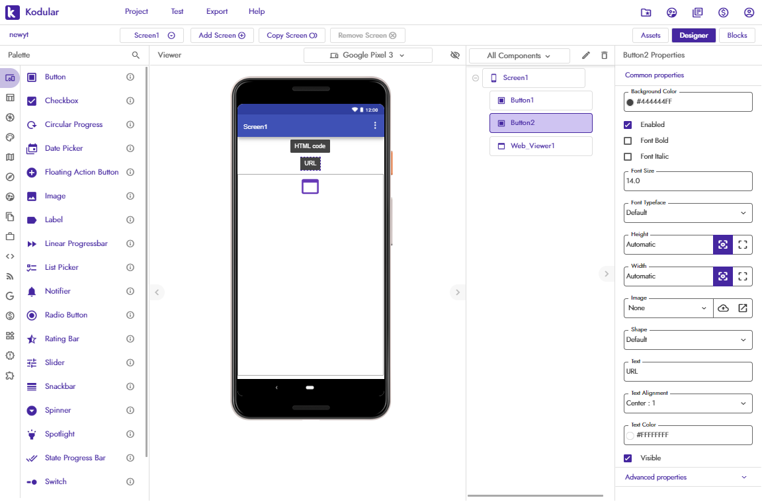Show info for Snackbar component
Screen dimensions: 762x502
tap(130, 386)
